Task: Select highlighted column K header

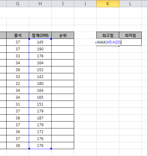Action: (x=108, y=4)
